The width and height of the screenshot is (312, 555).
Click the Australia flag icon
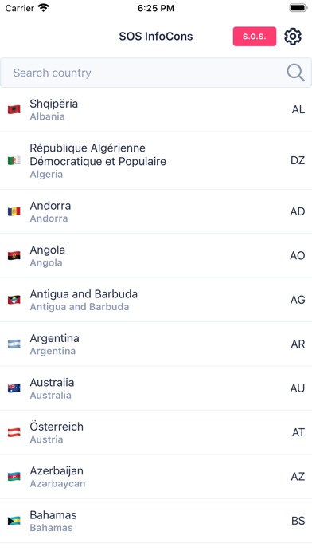[x=14, y=388]
